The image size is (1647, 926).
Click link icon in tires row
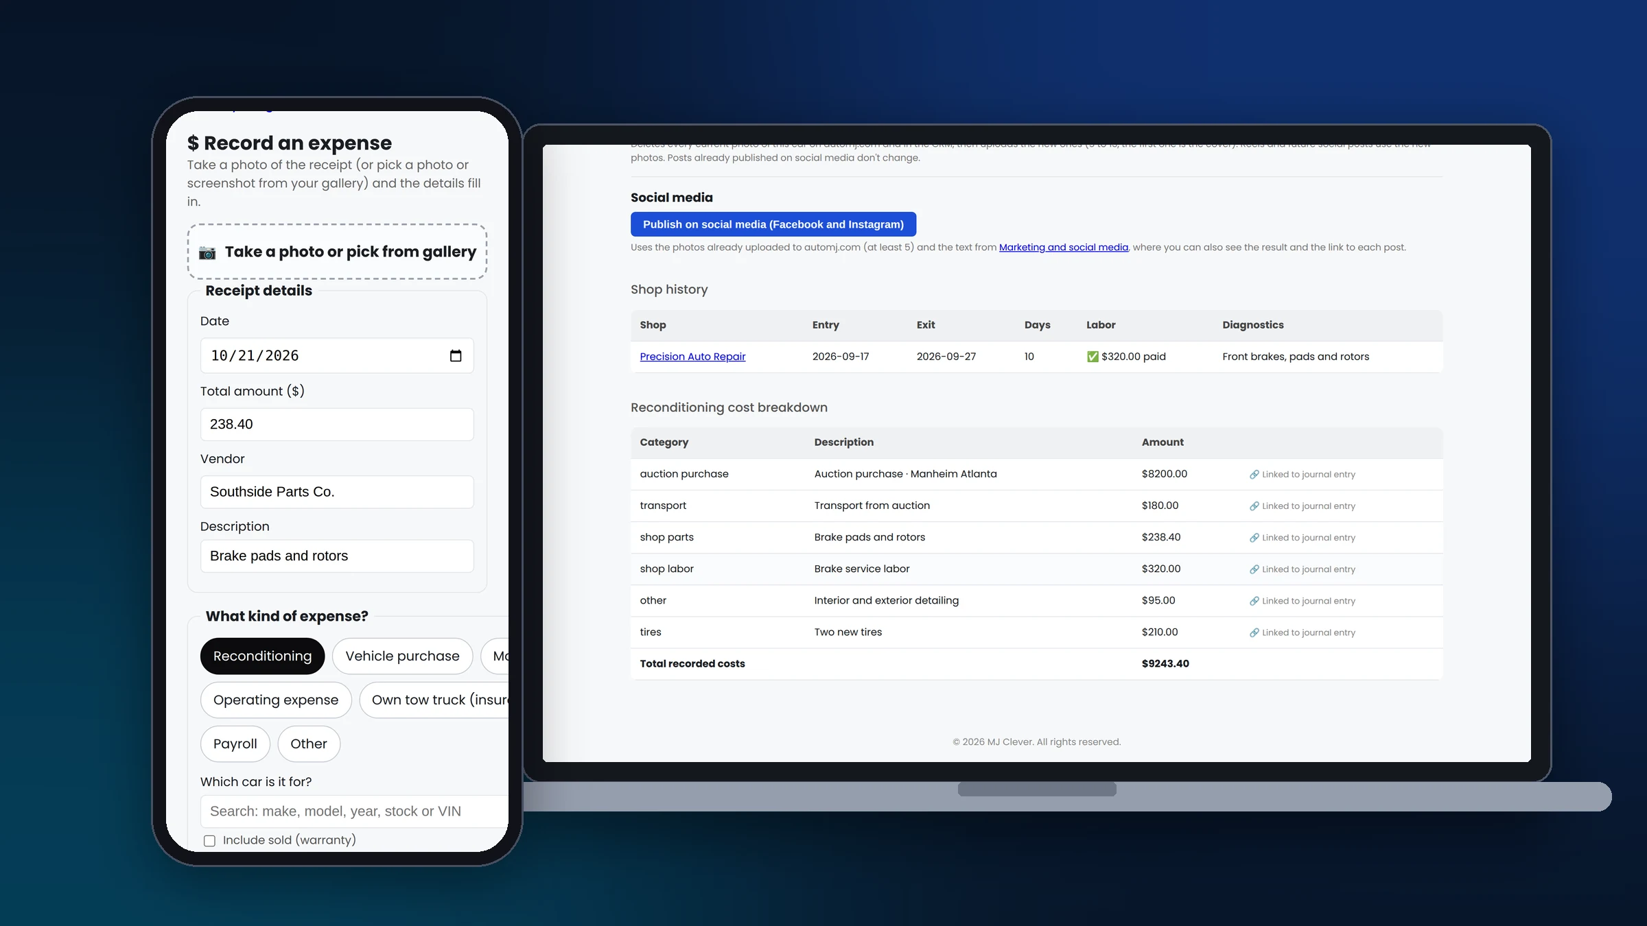pos(1254,632)
